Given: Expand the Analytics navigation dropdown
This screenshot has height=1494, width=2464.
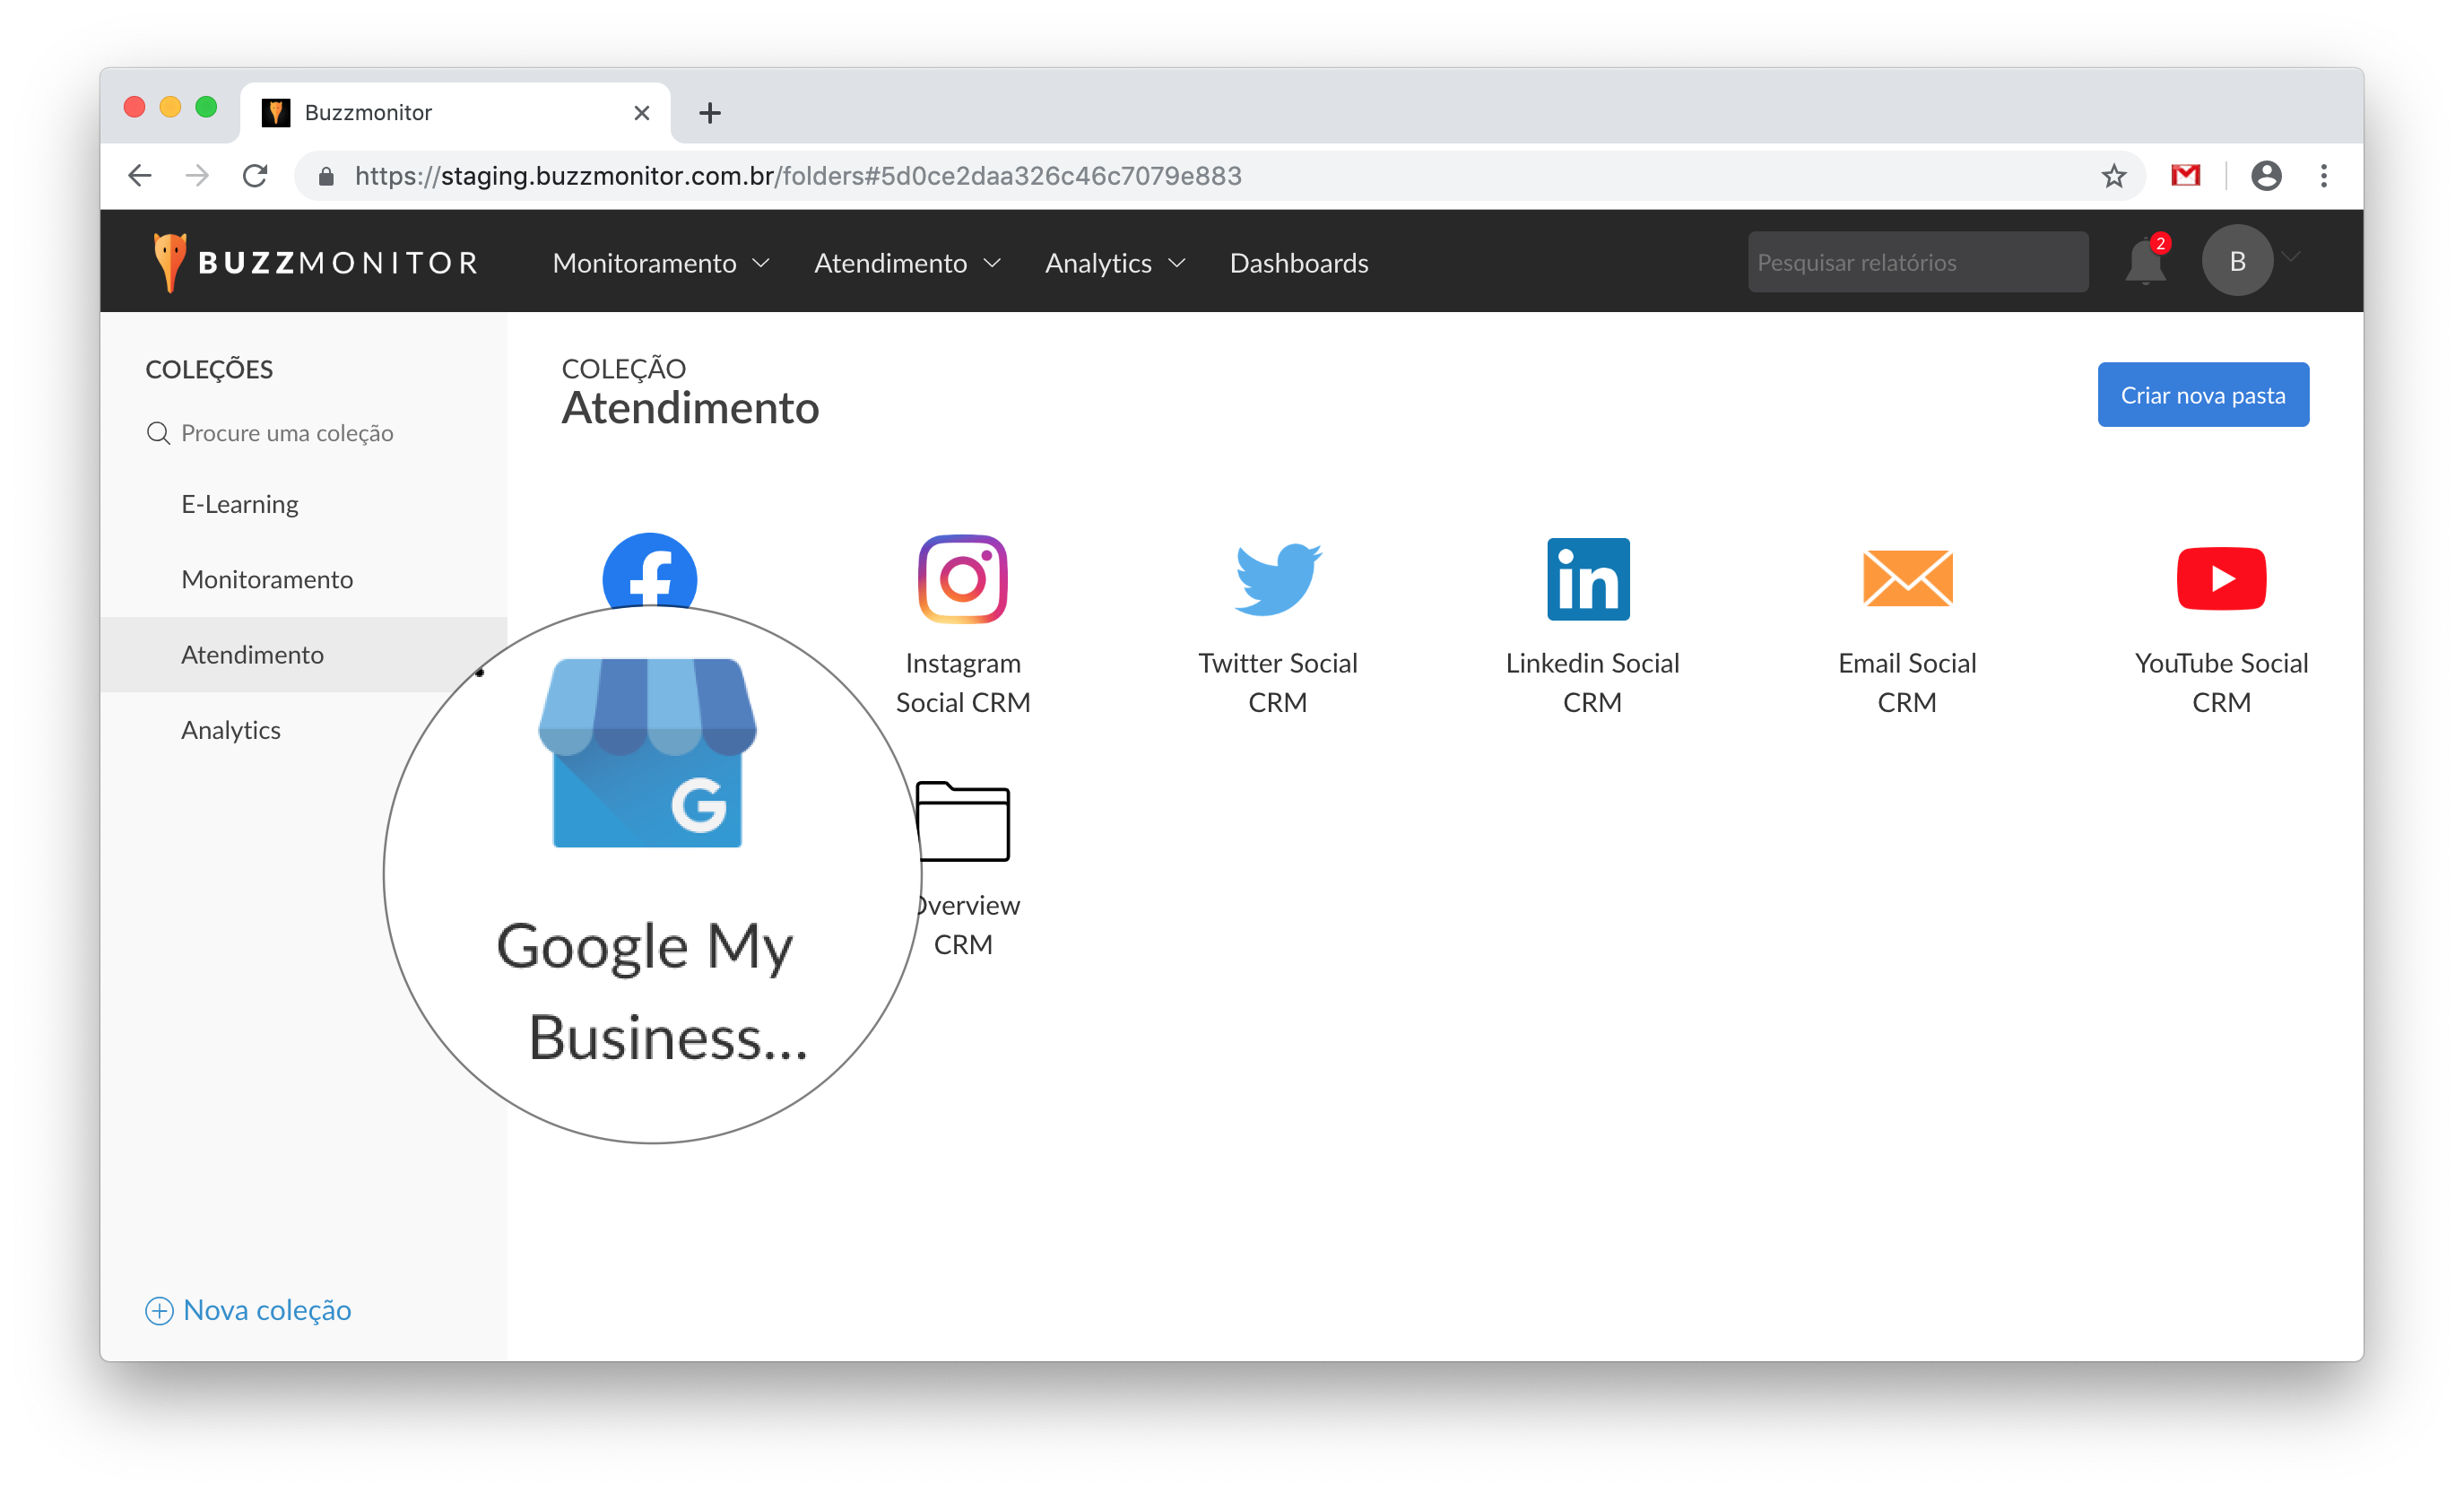Looking at the screenshot, I should (x=1114, y=263).
